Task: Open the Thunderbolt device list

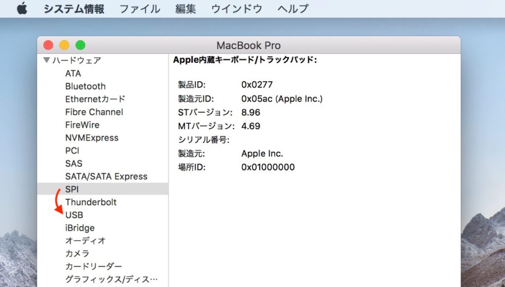Action: pyautogui.click(x=91, y=202)
